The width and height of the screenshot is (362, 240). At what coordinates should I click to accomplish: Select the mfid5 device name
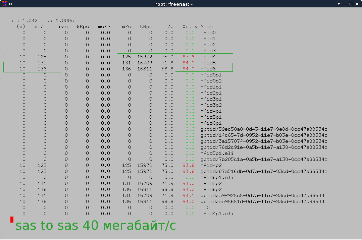click(x=208, y=63)
